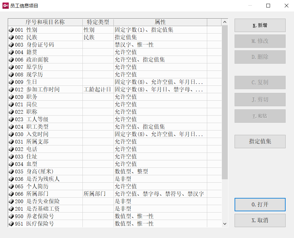The width and height of the screenshot is (294, 238).
Task: Click the tag icon next to 身份证号码
Action: (x=11, y=44)
